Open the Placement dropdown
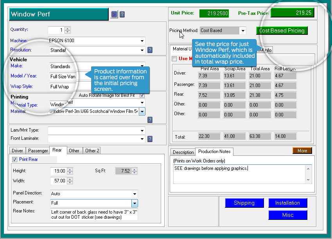 [135, 203]
